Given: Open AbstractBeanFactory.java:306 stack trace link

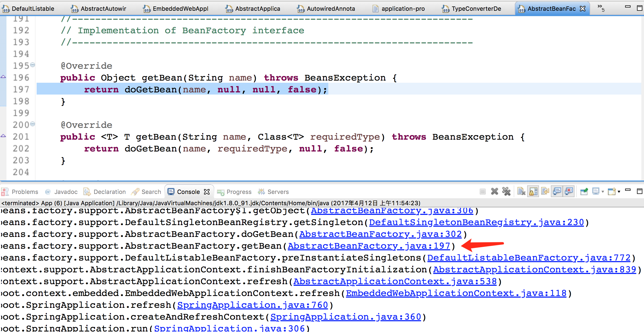Looking at the screenshot, I should (392, 211).
